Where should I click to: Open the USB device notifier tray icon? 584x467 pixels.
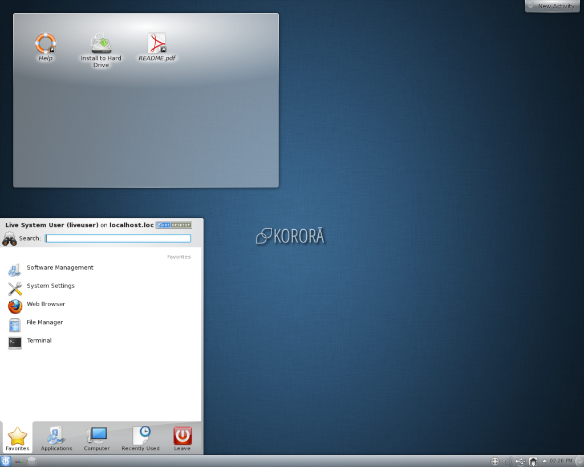(520, 461)
